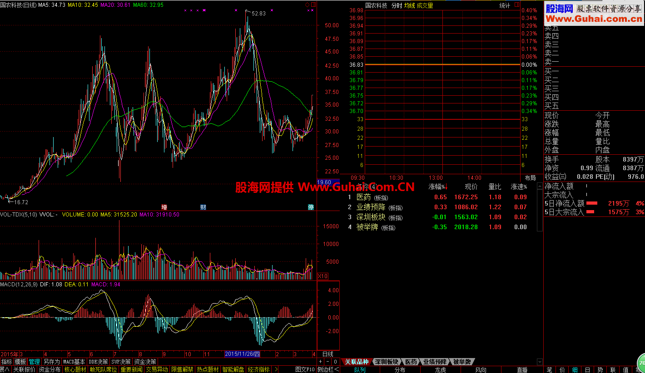Expand the 展 panel toggle at bottom left

click(x=5, y=369)
